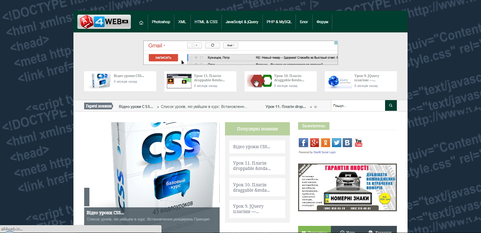Open top-row link 'Відео уроки CSS...'
Screen dimensions: 481x233
click(128, 76)
